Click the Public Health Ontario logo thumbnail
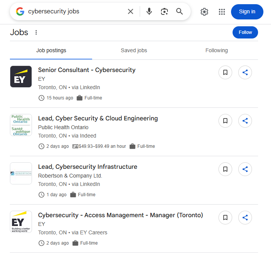This screenshot has width=271, height=253. click(x=21, y=125)
